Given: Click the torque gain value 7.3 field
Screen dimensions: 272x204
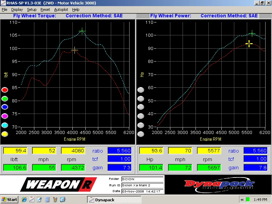Looking at the screenshot, I should click(x=119, y=168).
